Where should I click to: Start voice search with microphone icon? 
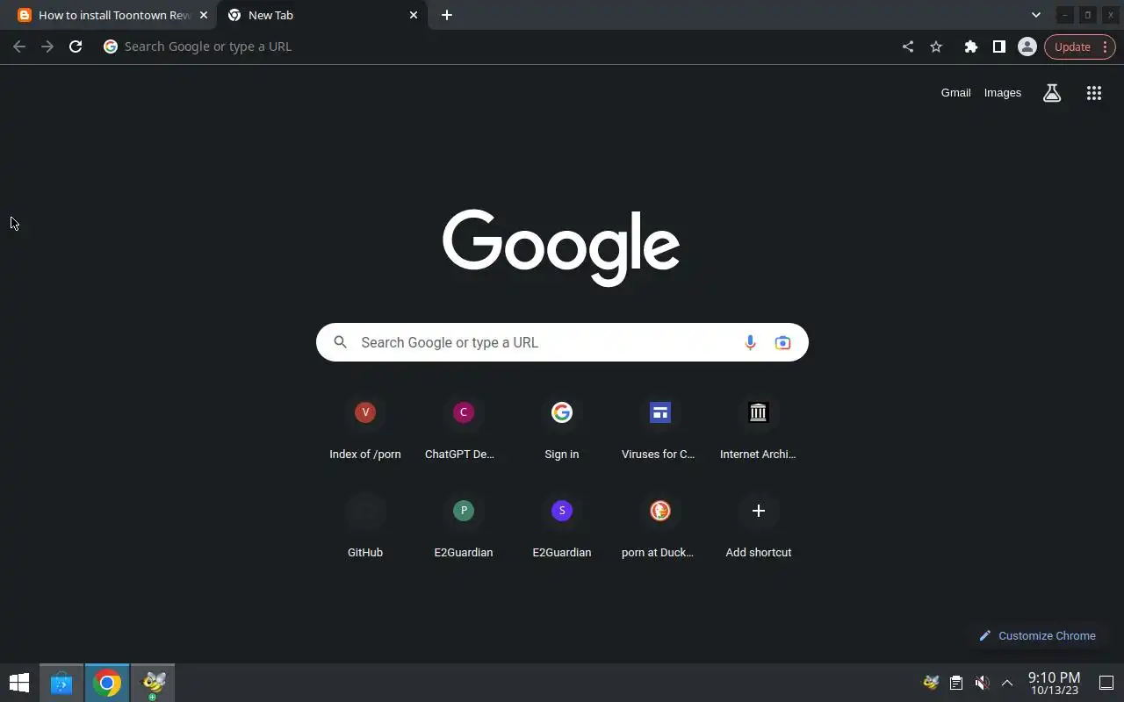[750, 342]
